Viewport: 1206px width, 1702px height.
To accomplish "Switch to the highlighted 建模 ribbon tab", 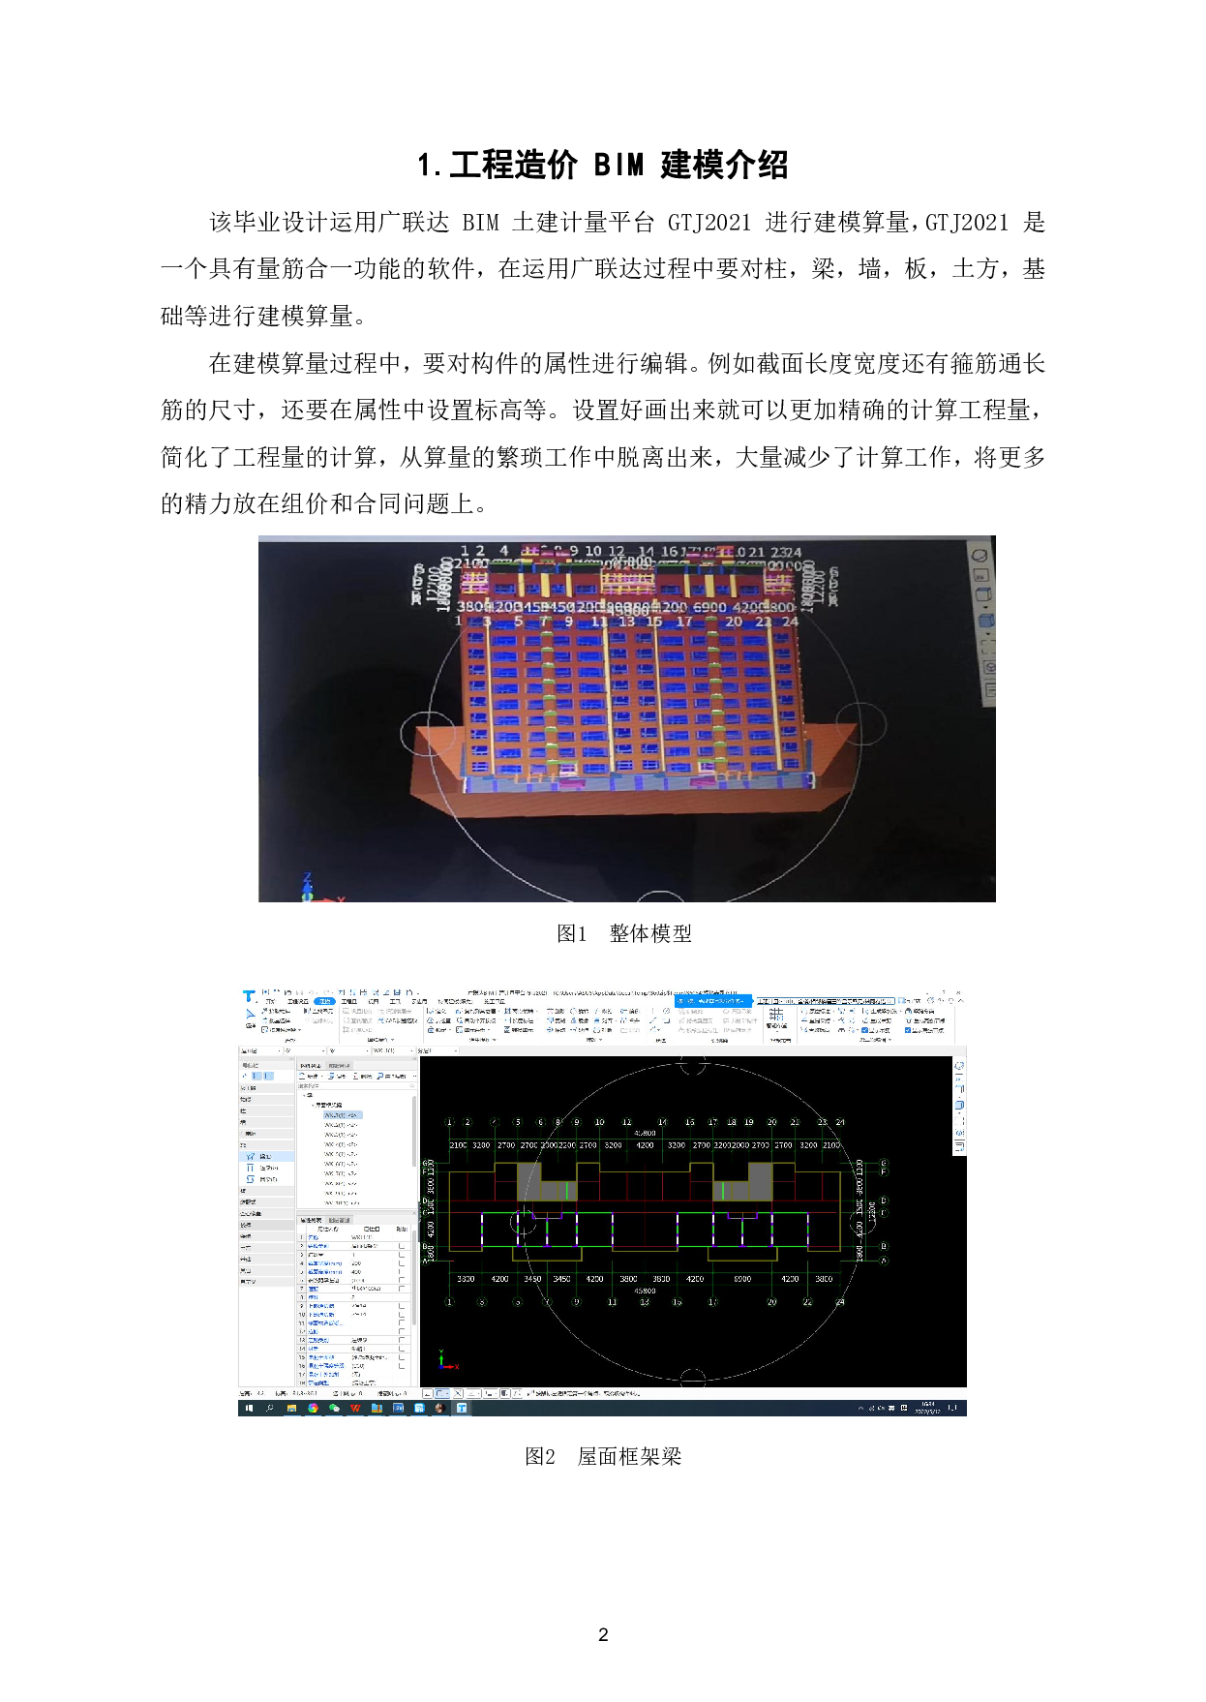I will click(x=324, y=1002).
